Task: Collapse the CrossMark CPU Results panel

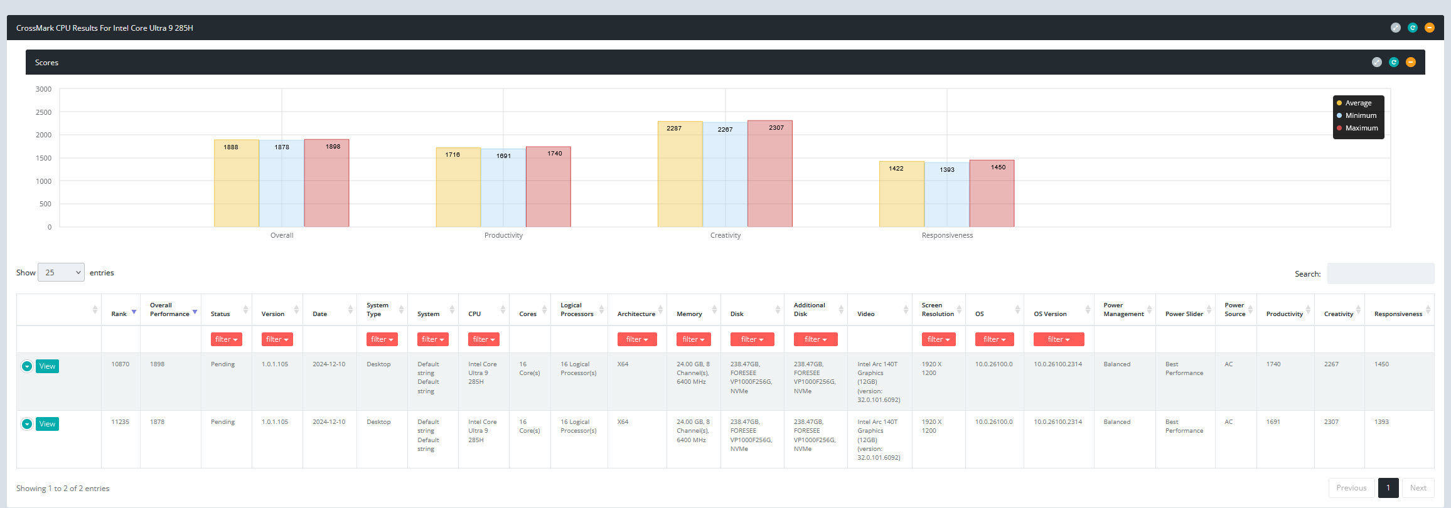Action: (1429, 28)
